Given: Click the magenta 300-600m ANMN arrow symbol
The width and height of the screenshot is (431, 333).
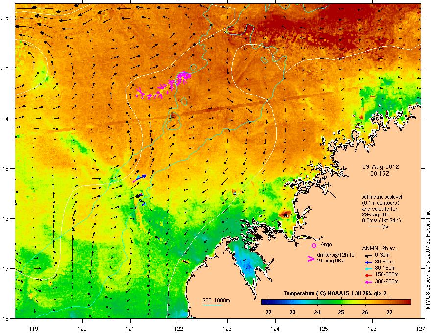Looking at the screenshot, I should (x=368, y=282).
